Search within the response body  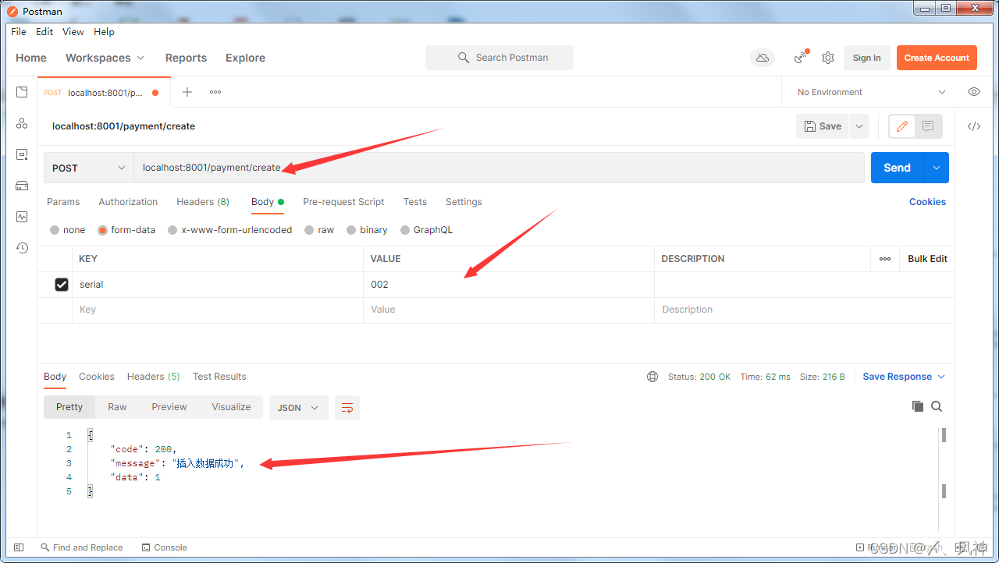tap(937, 406)
